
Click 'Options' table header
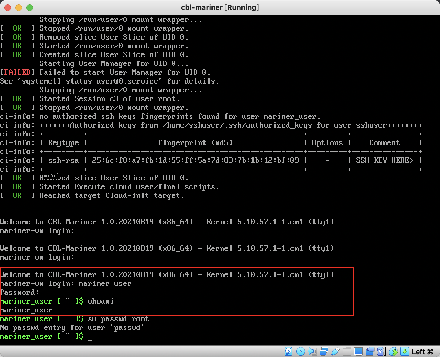(x=327, y=143)
